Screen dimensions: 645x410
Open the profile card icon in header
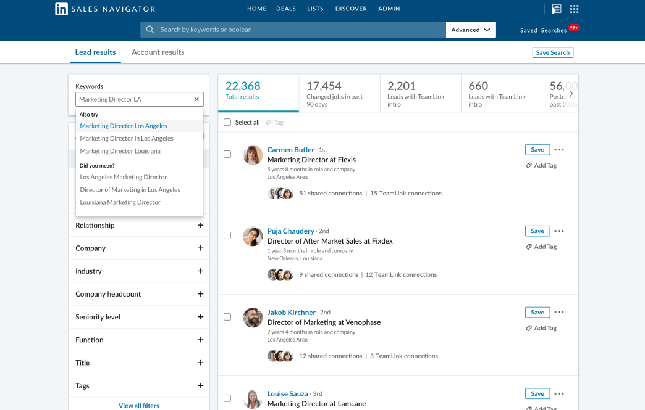coord(557,9)
